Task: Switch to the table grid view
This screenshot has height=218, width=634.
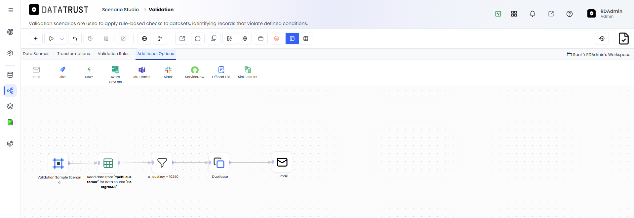Action: tap(306, 39)
